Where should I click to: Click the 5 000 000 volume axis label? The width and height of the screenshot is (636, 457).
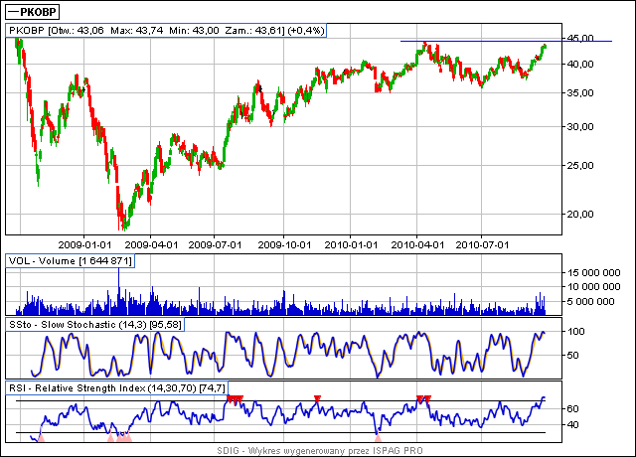tap(590, 301)
